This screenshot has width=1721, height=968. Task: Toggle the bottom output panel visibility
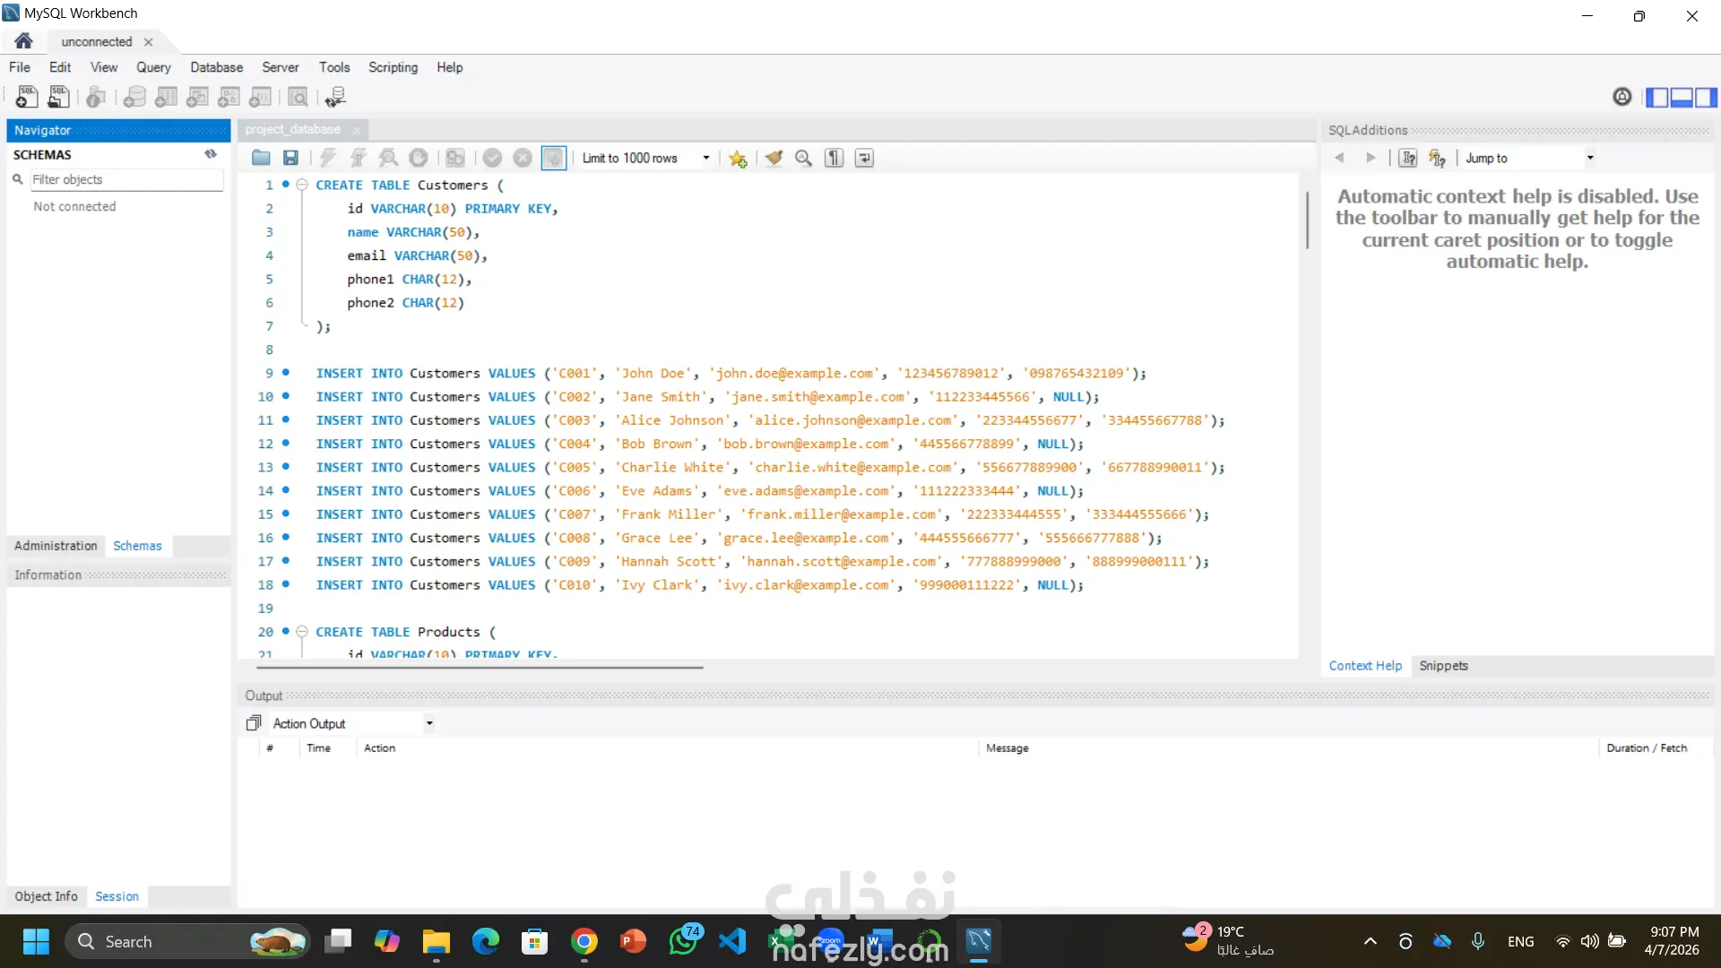coord(1682,97)
